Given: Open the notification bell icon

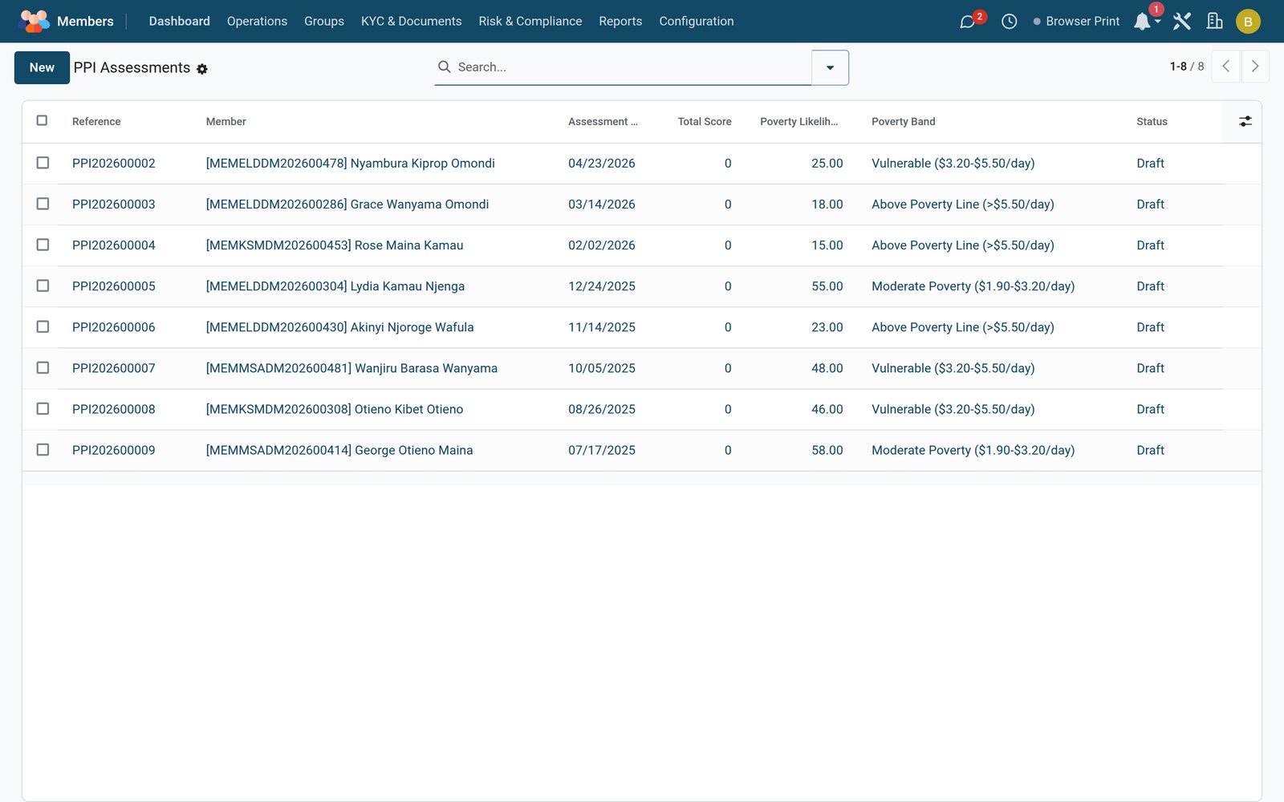Looking at the screenshot, I should coord(1142,22).
